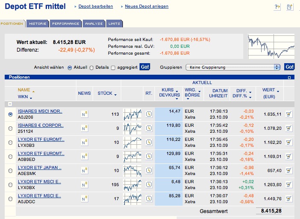300x219 pixels.
Task: Collapse the positions group with minus box
Action: (x=10, y=104)
